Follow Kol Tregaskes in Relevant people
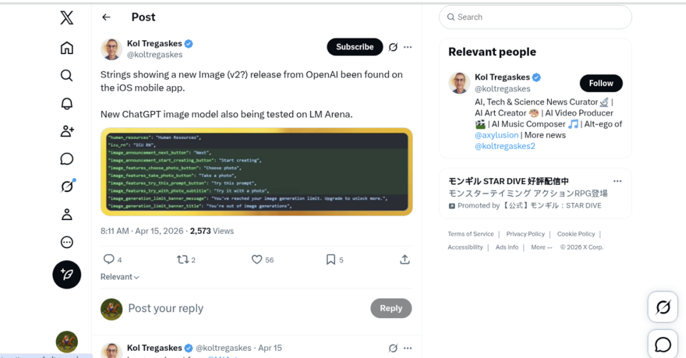Viewport: 686px width, 358px height. click(601, 83)
